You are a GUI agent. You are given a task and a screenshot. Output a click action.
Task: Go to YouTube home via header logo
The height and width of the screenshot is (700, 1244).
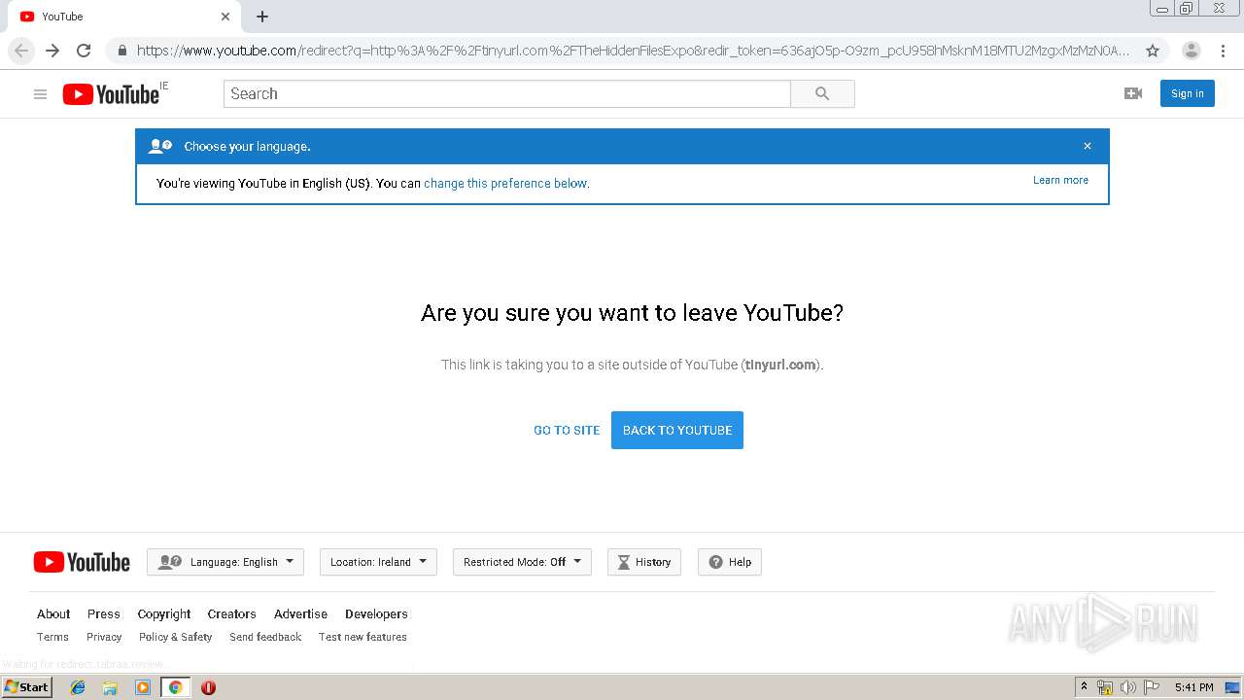[111, 93]
